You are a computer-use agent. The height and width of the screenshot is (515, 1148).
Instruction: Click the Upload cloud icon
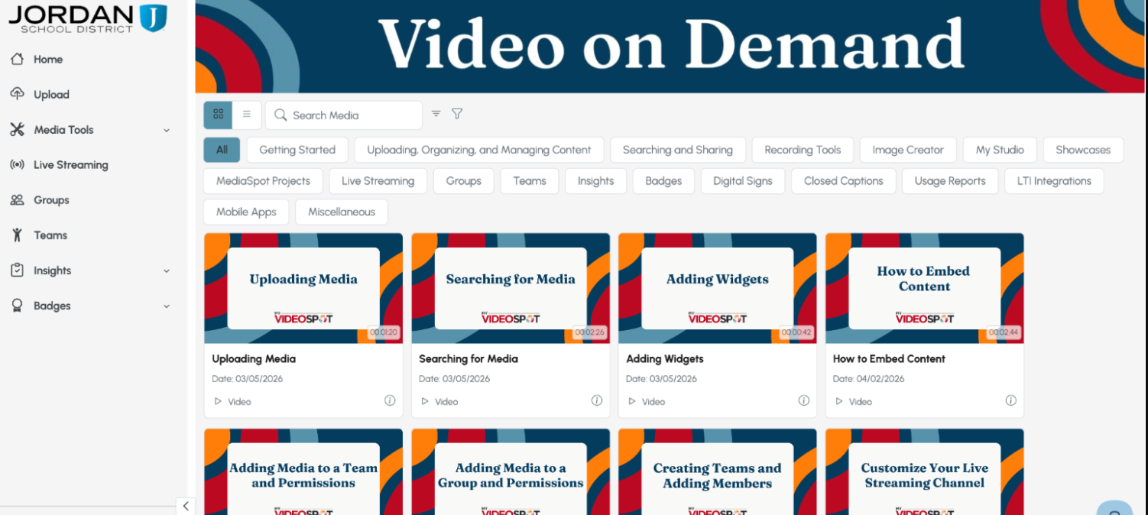17,94
